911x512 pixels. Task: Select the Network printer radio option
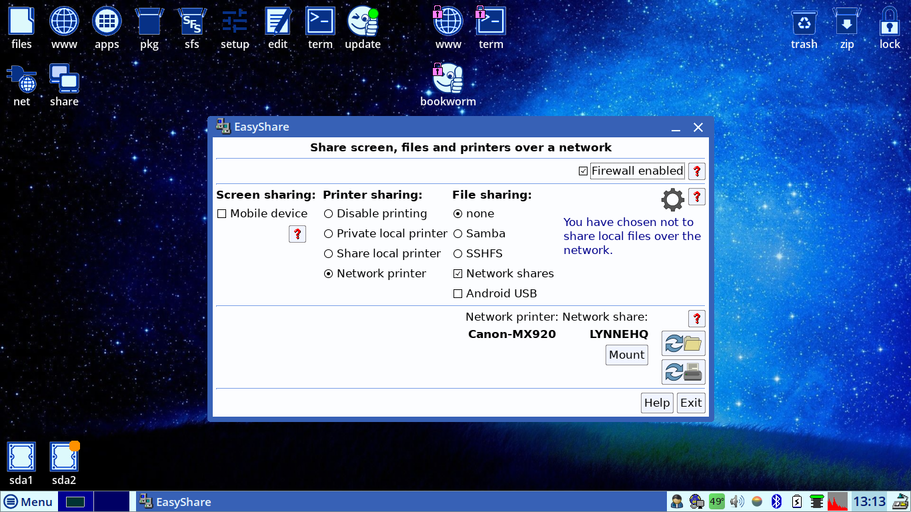tap(328, 274)
